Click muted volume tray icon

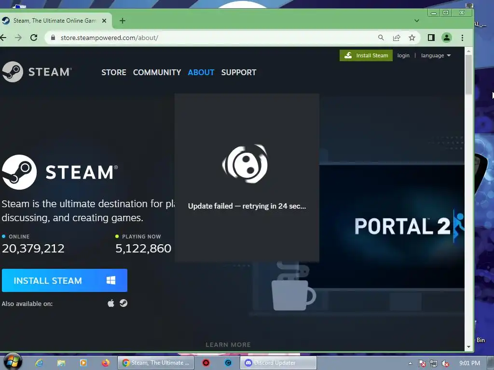pos(445,363)
